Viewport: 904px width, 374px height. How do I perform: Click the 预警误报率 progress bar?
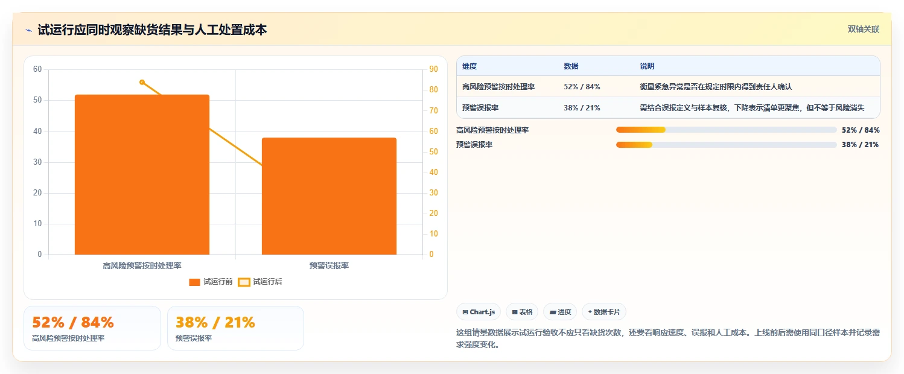[x=726, y=145]
